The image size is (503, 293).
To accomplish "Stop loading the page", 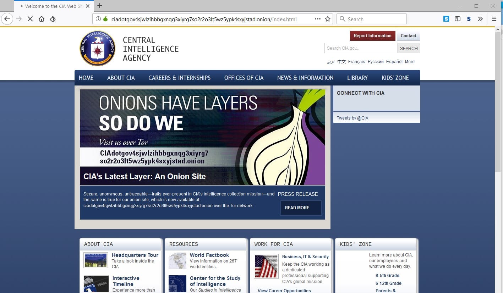I will [30, 19].
